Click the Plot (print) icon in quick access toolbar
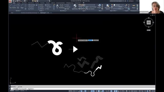This screenshot has width=164, height=92. point(25,1)
